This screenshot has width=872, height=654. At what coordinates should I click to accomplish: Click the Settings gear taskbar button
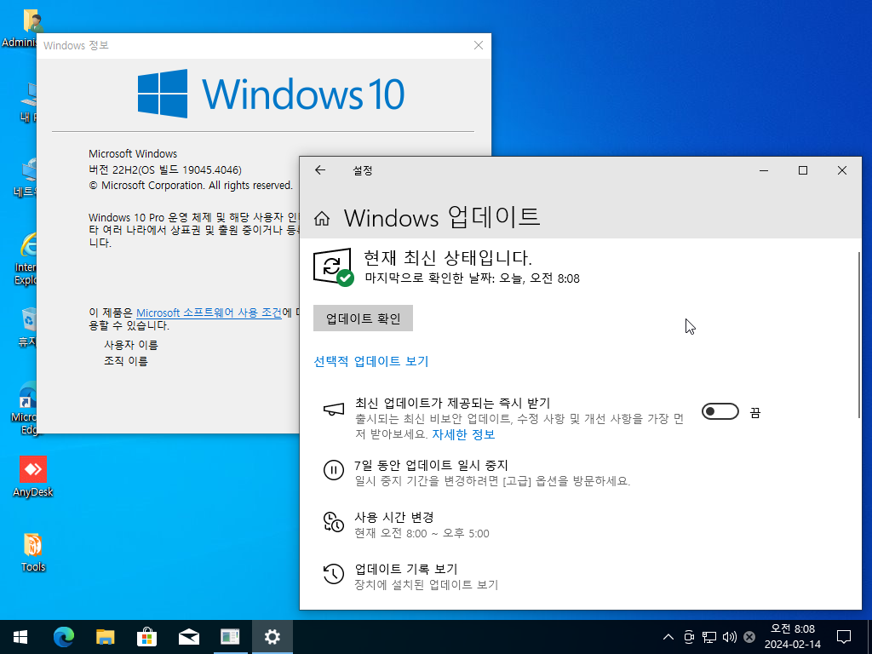pos(272,637)
